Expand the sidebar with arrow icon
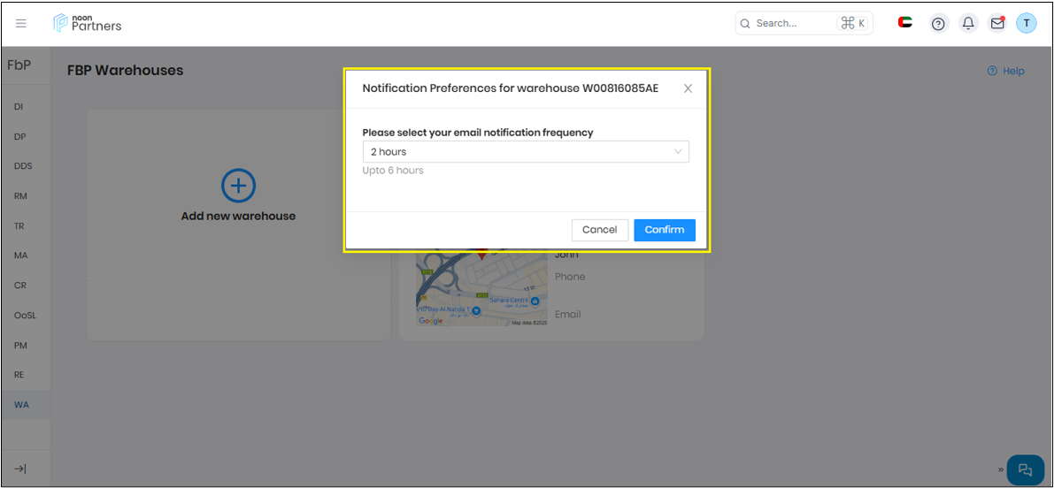Viewport: 1054px width, 488px height. tap(20, 469)
